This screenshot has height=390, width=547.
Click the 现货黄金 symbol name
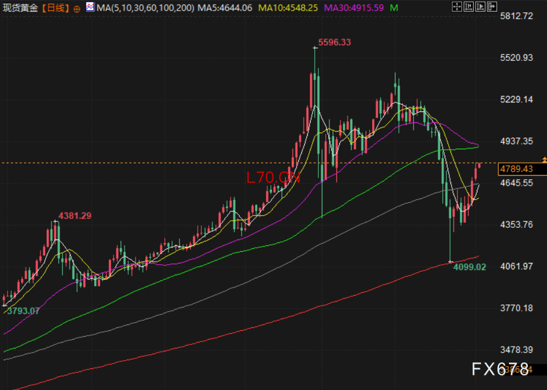click(x=22, y=8)
